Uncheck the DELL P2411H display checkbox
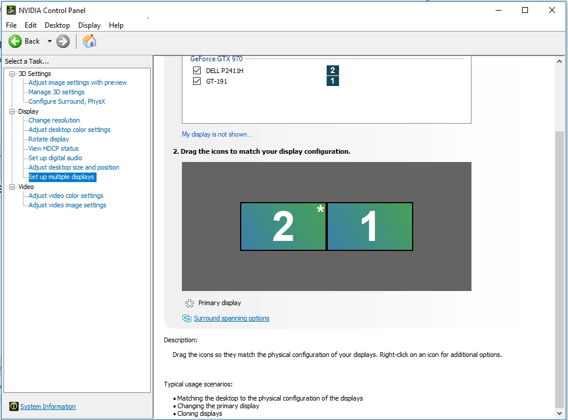568x420 pixels. (197, 70)
